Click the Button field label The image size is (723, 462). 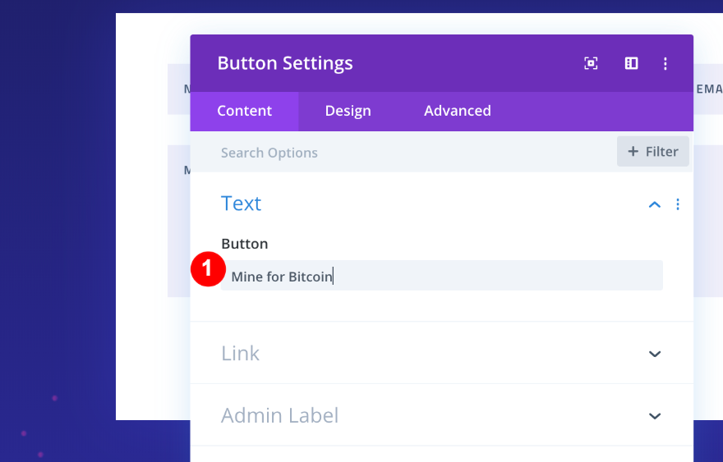tap(244, 244)
